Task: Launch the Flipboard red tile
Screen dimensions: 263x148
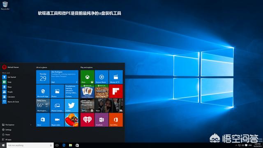Action: click(x=116, y=91)
